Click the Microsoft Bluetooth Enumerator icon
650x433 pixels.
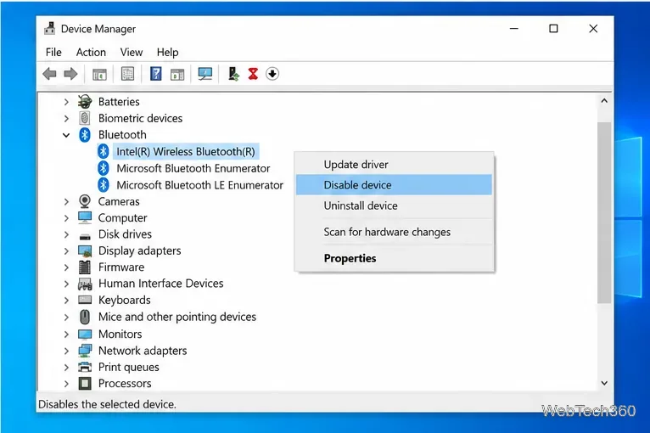click(104, 168)
